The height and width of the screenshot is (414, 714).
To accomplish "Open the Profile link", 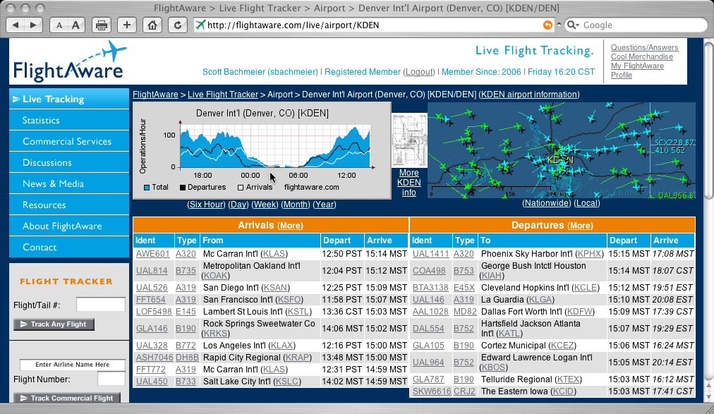I will click(622, 75).
